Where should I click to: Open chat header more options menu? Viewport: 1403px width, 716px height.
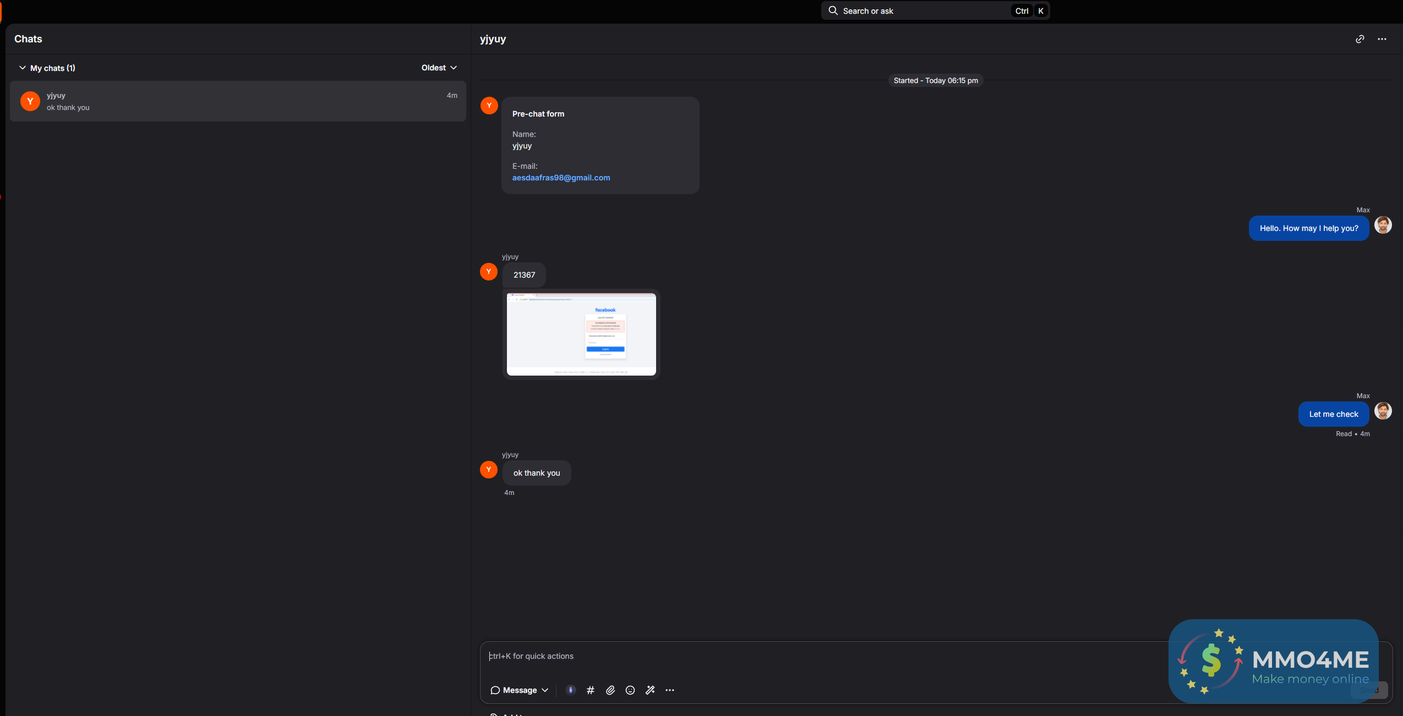(1382, 39)
